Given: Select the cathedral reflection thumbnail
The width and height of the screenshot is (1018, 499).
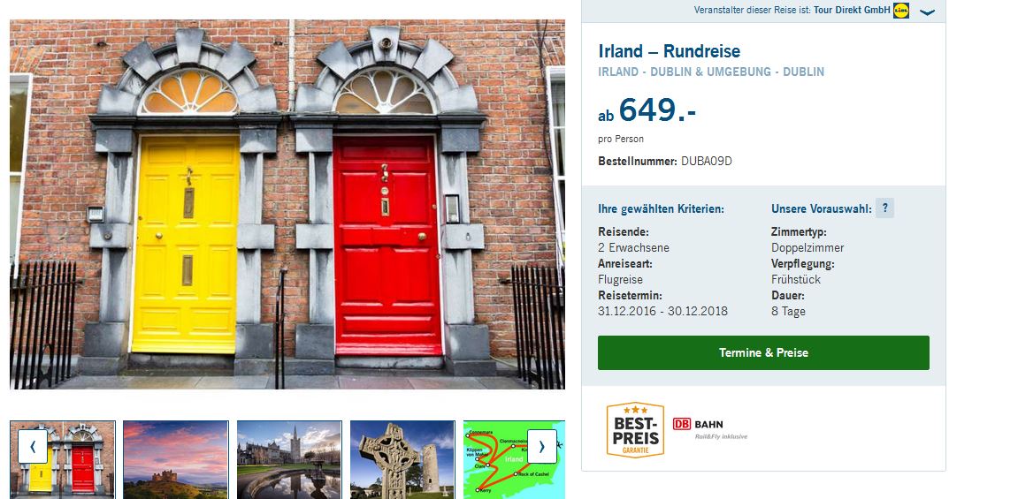Looking at the screenshot, I should pyautogui.click(x=289, y=459).
